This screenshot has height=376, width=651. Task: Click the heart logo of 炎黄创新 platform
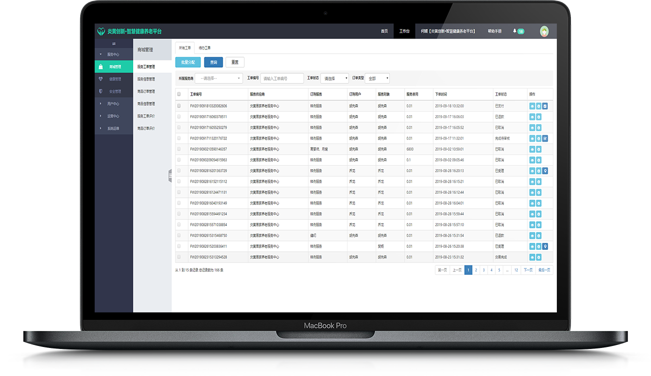tap(101, 32)
